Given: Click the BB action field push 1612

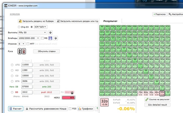Looking at the screenshot, I should [x=47, y=92].
